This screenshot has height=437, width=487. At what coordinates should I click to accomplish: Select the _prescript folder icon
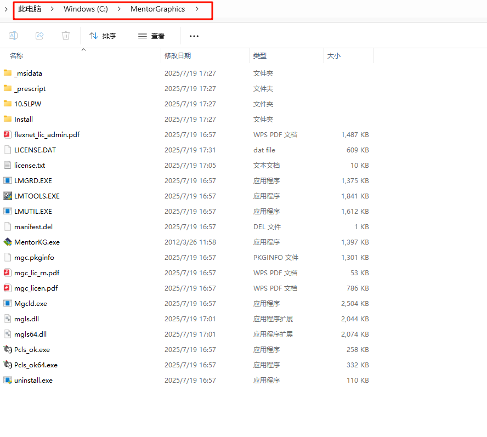tap(8, 88)
